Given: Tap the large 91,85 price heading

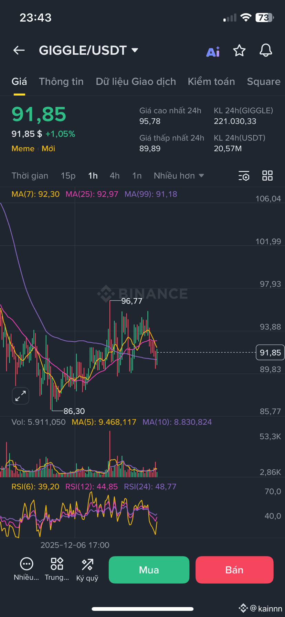Looking at the screenshot, I should 39,114.
